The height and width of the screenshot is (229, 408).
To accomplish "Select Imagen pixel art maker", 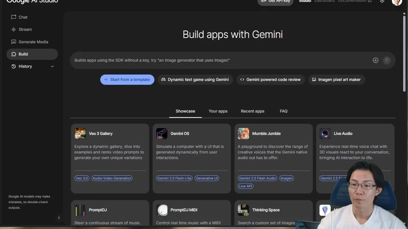I will (x=337, y=80).
